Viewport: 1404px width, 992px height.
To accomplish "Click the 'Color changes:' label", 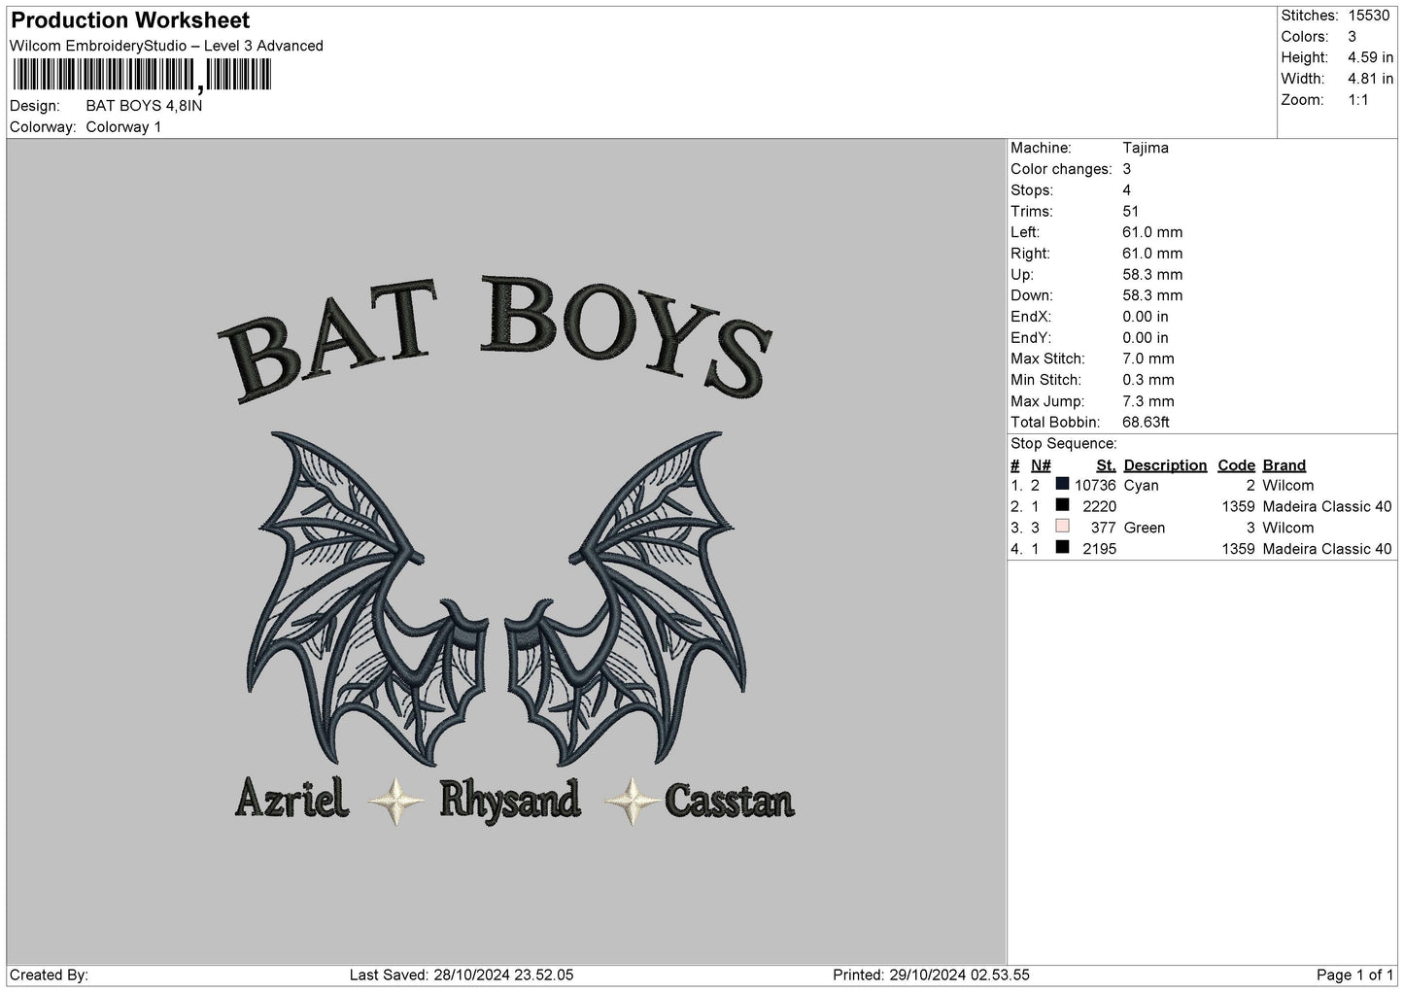I will pyautogui.click(x=1061, y=169).
